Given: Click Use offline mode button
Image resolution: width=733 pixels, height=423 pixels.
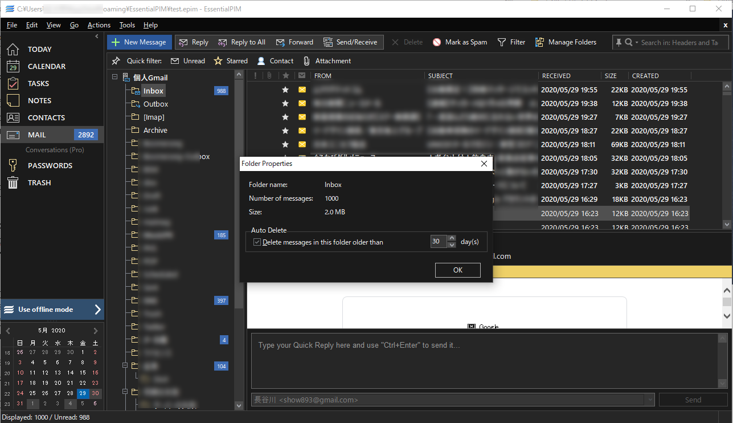Looking at the screenshot, I should pos(52,310).
